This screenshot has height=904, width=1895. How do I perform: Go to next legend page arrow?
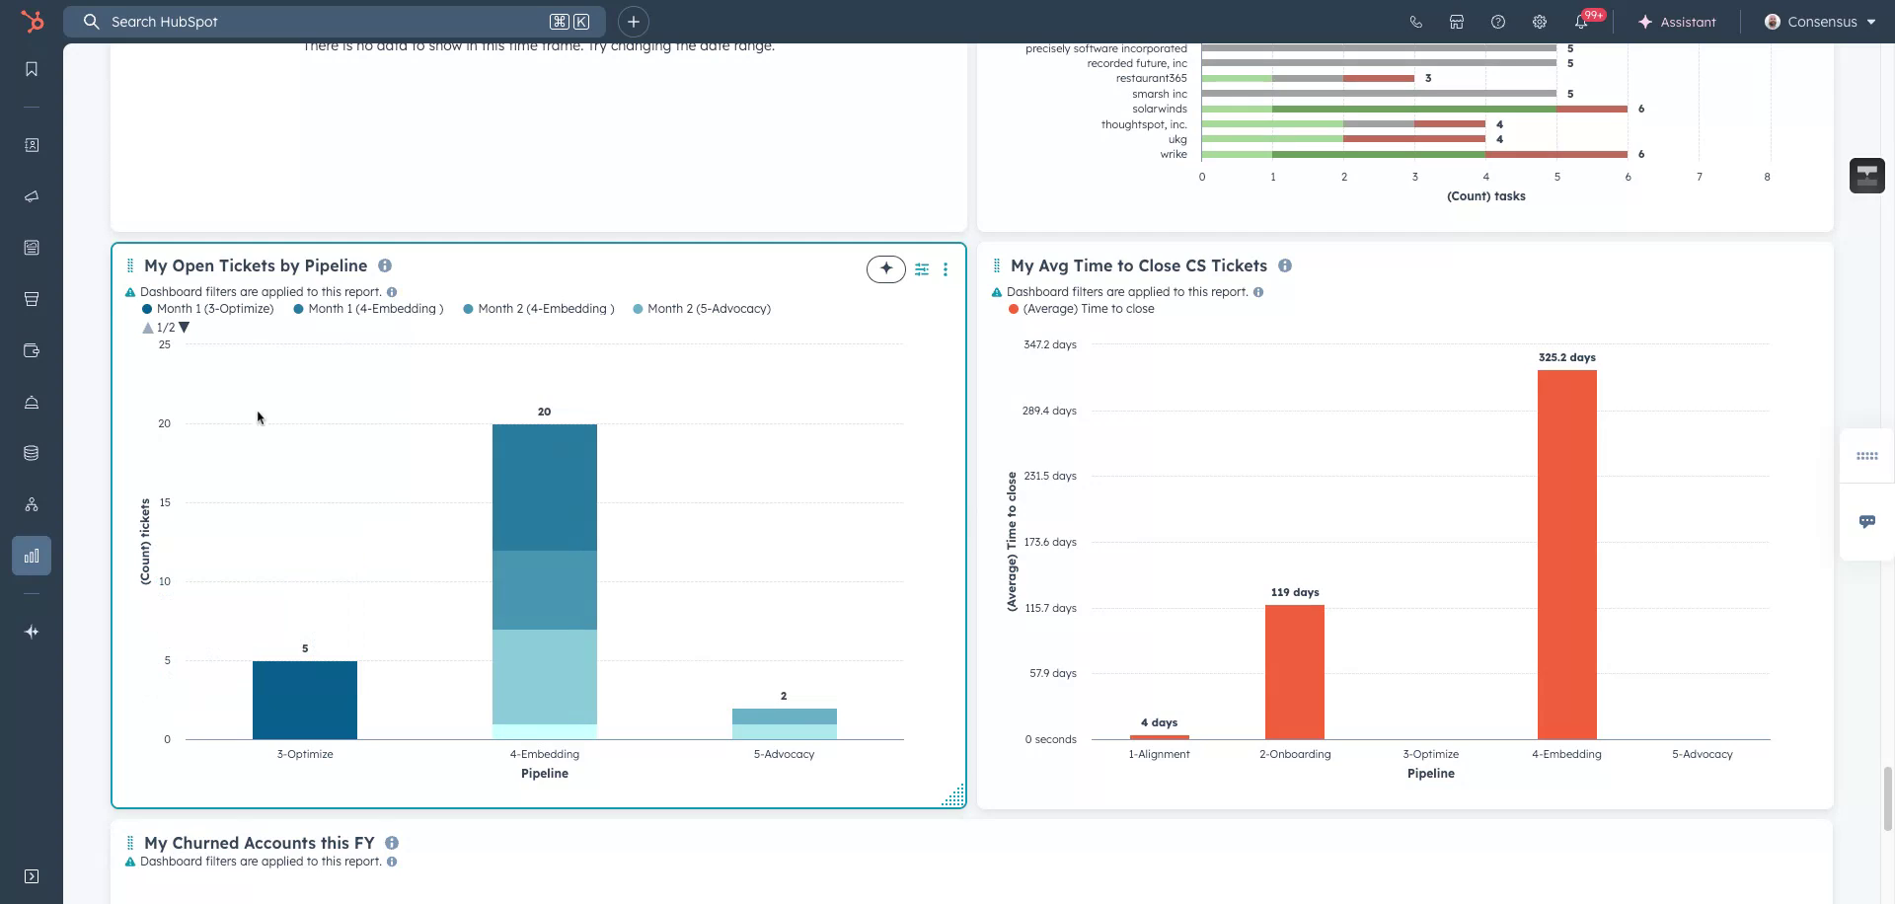(185, 328)
